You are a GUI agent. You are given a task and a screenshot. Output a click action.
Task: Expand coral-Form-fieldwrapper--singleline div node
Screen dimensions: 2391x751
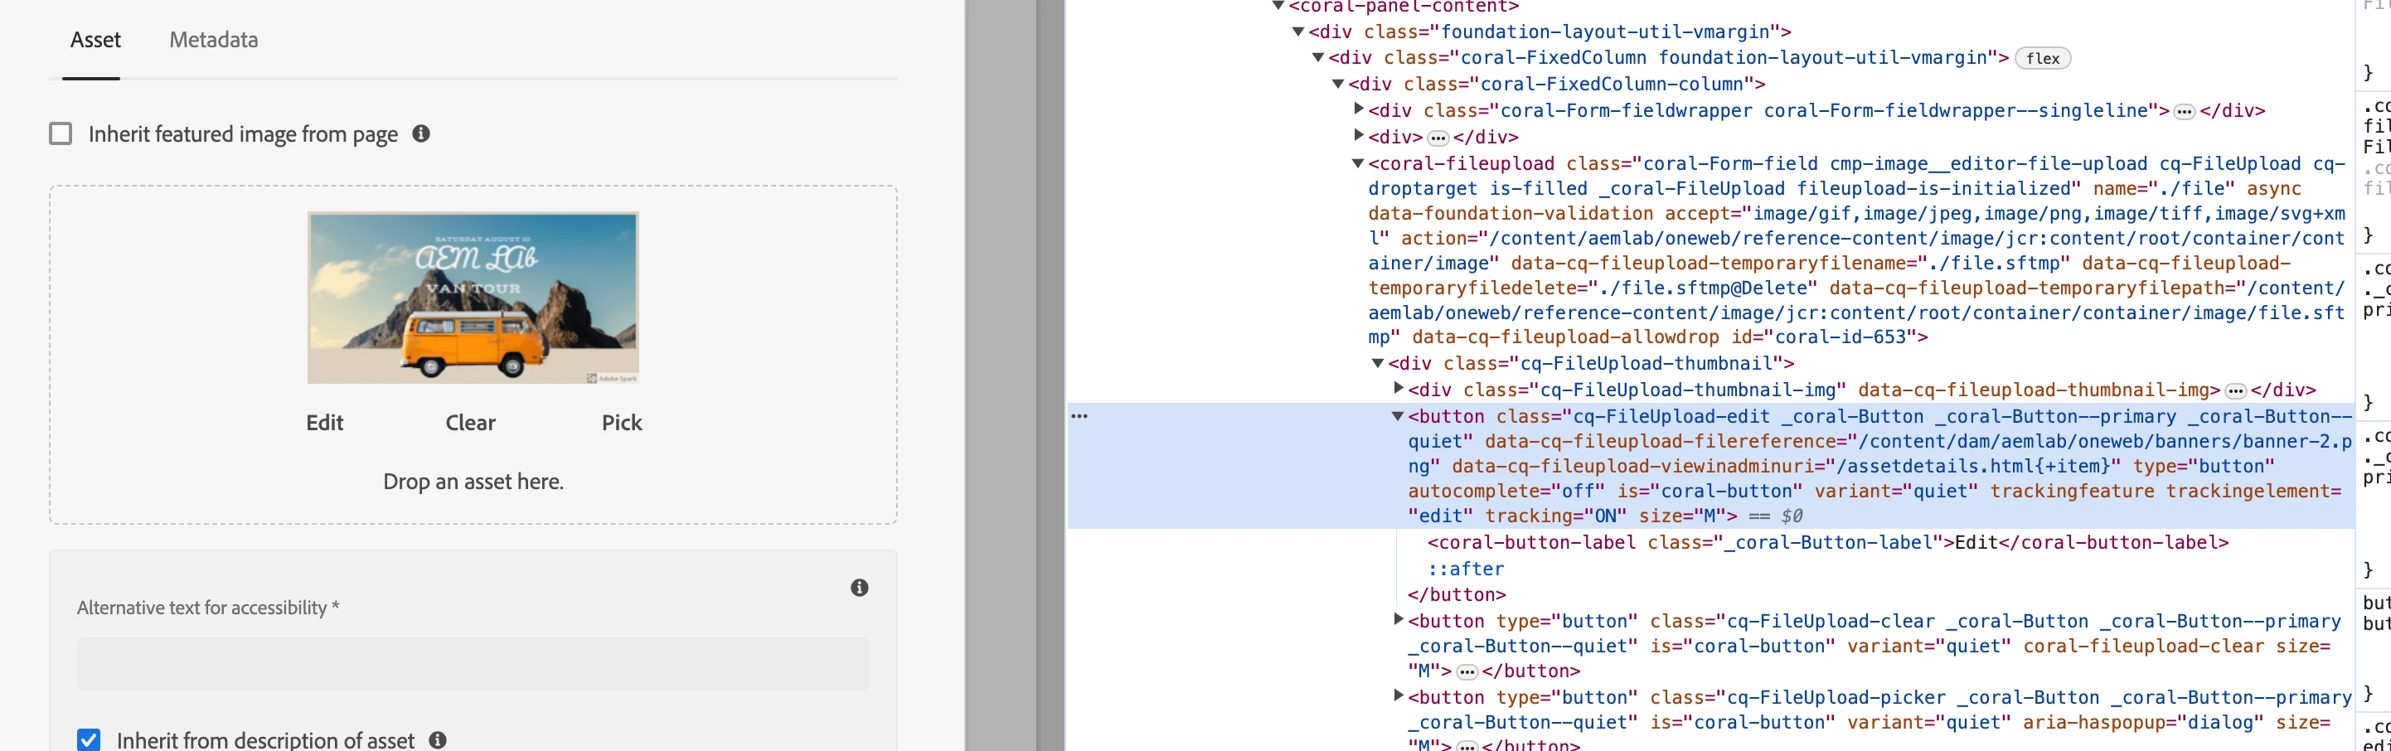(x=1359, y=109)
